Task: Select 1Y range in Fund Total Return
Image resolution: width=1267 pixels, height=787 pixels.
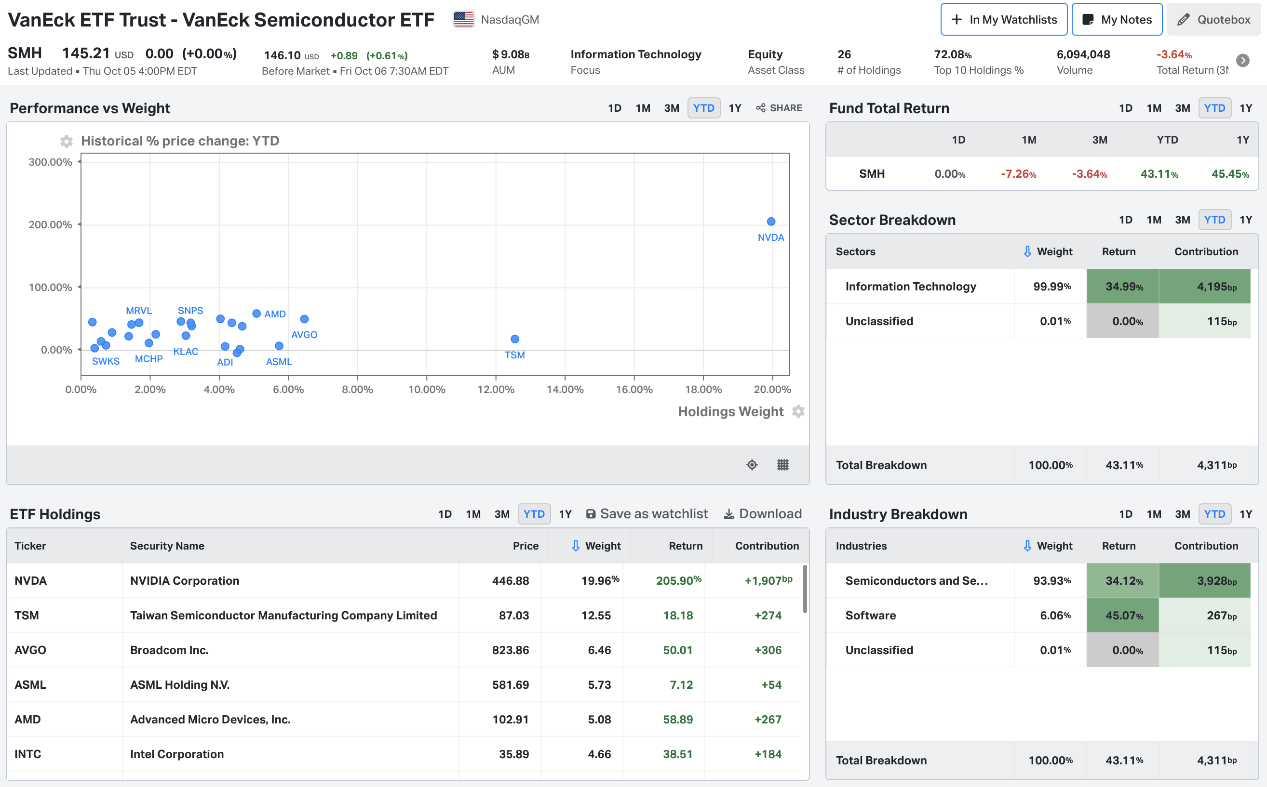Action: (1246, 108)
